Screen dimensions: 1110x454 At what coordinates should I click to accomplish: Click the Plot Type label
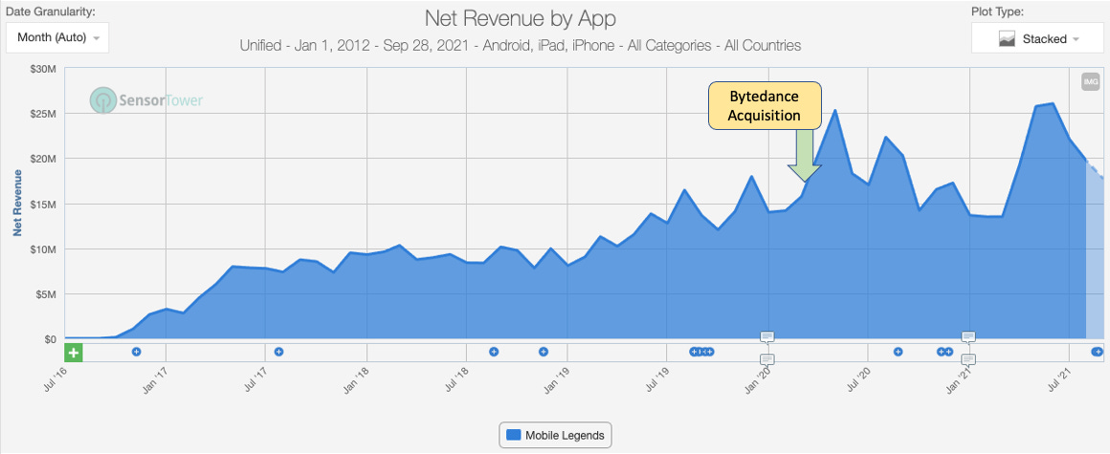(x=997, y=12)
